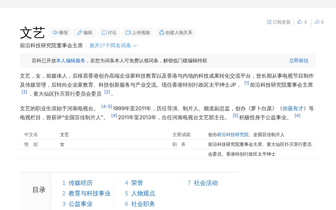Open the 编辑 pencil button

click(x=85, y=33)
